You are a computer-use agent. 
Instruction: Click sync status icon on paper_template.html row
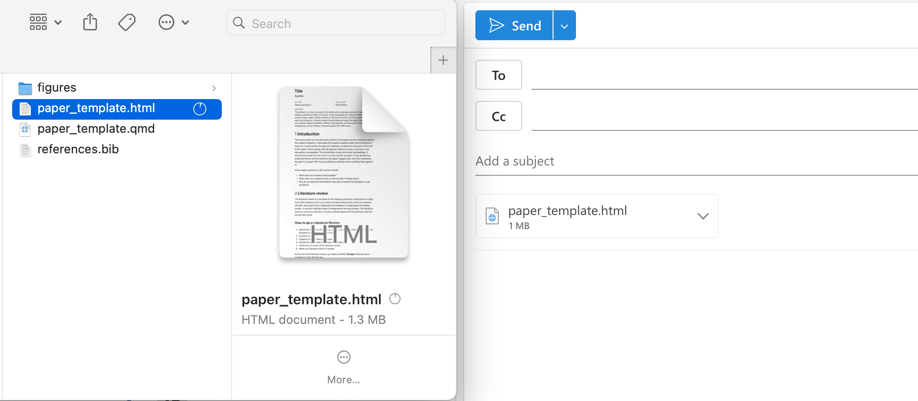pos(200,109)
